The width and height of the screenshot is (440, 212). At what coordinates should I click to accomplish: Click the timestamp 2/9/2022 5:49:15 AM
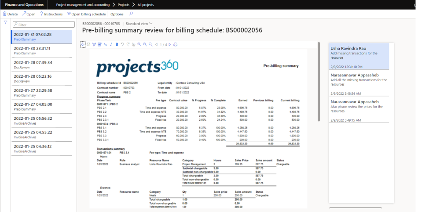pos(346,120)
